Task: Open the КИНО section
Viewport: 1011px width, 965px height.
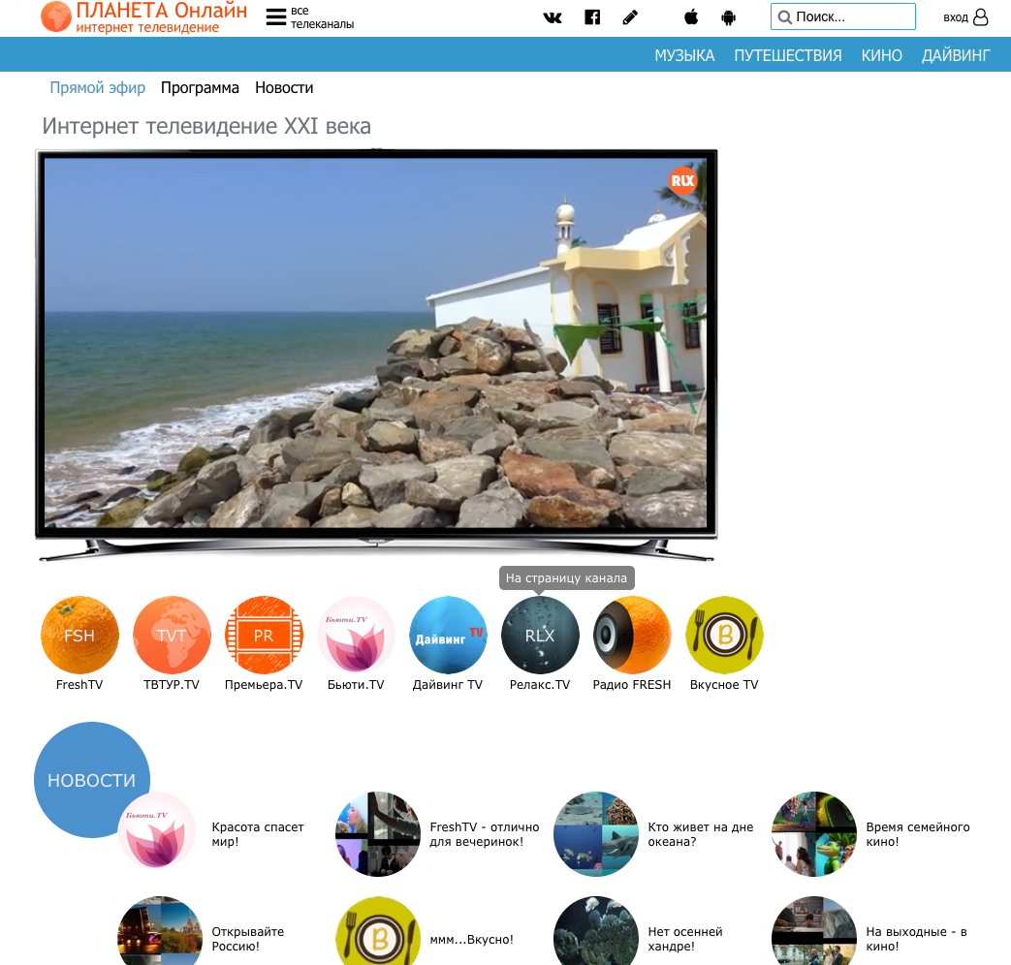Action: click(x=881, y=55)
